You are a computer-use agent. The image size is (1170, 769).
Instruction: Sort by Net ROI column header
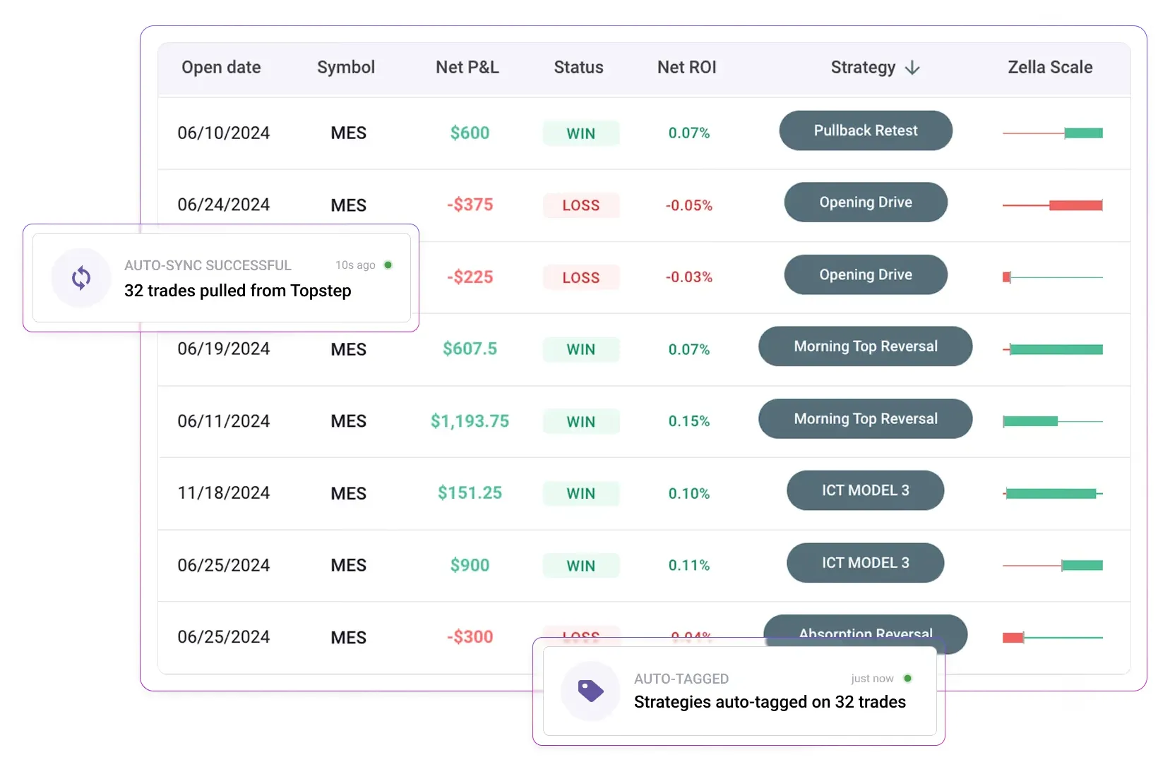686,67
